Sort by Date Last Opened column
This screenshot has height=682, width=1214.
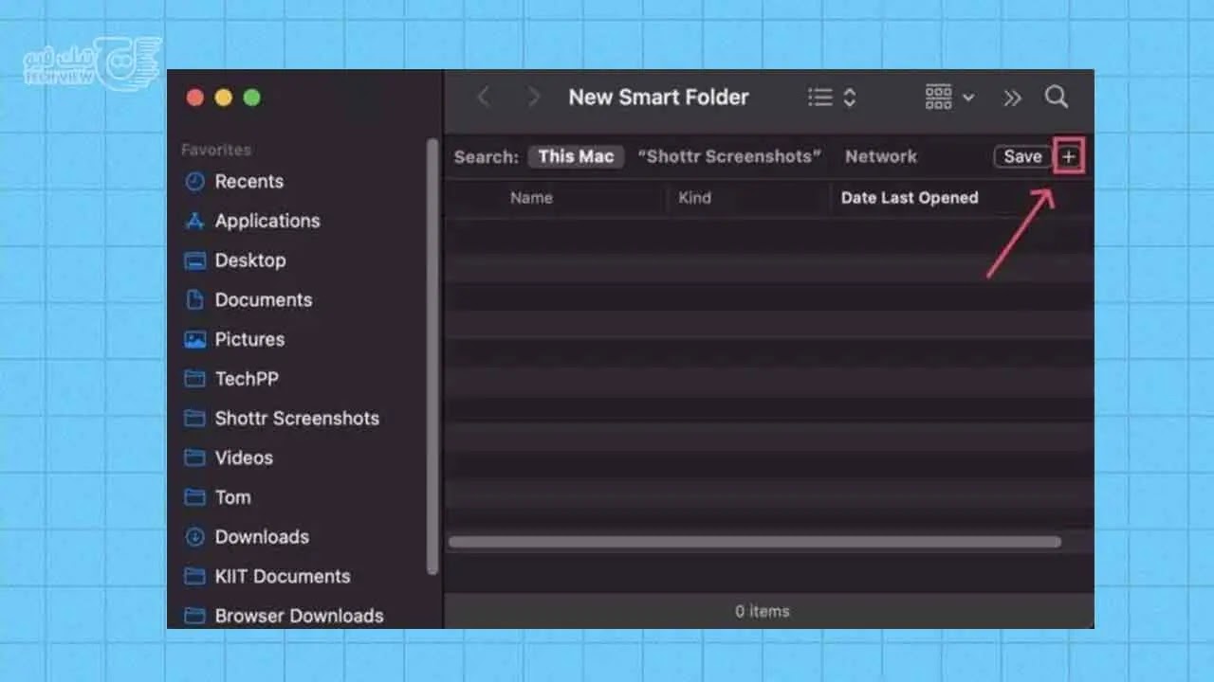909,198
